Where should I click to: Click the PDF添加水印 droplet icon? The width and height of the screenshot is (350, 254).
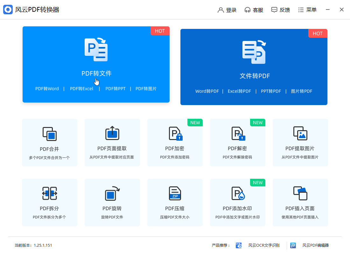238,193
